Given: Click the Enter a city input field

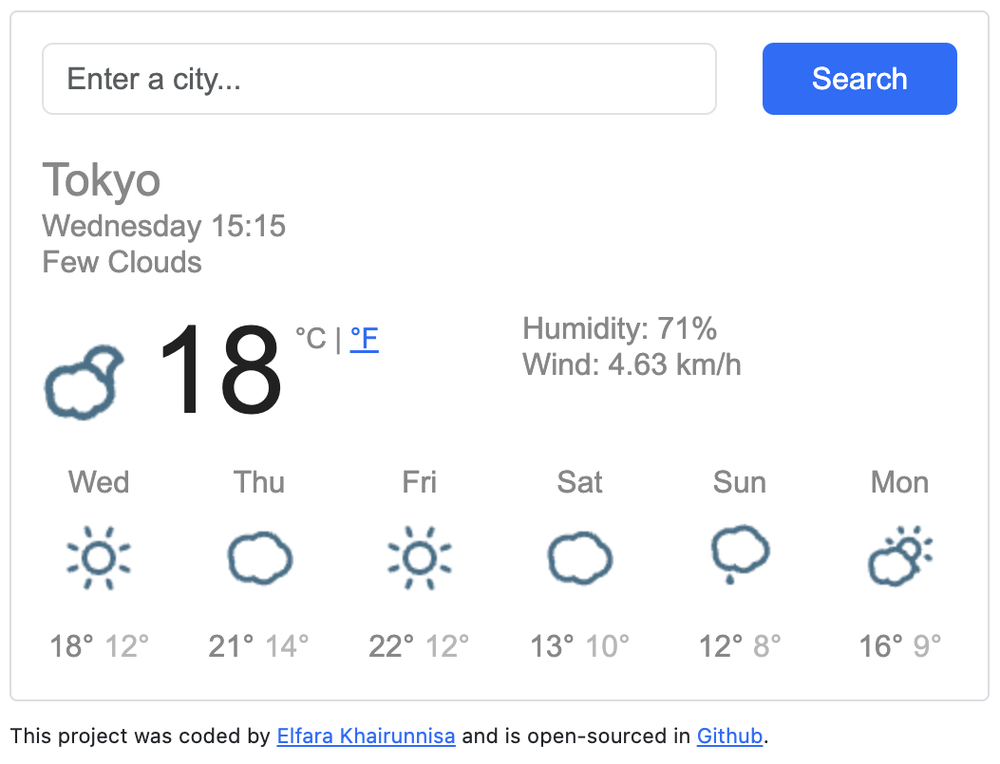Looking at the screenshot, I should 379,79.
